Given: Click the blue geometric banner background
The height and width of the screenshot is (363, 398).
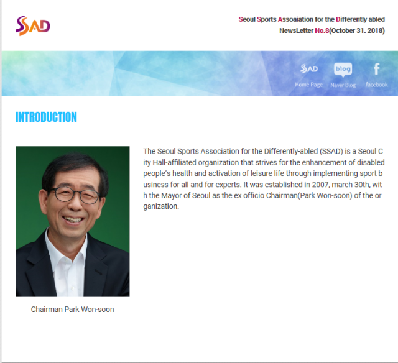Looking at the screenshot, I should 155,73.
